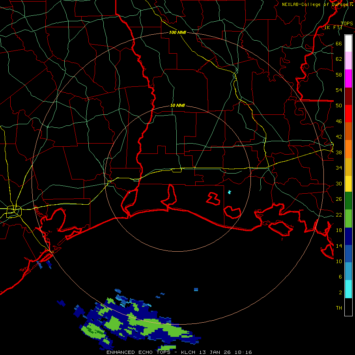Click the medium blue 18 kft legend swatch

click(348, 254)
